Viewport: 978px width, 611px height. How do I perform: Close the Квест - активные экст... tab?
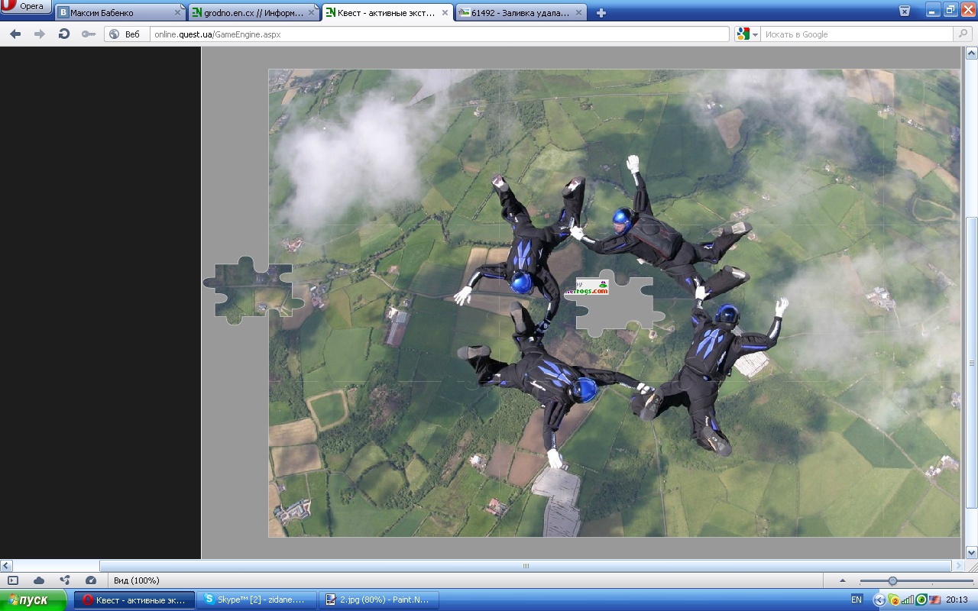pos(444,13)
